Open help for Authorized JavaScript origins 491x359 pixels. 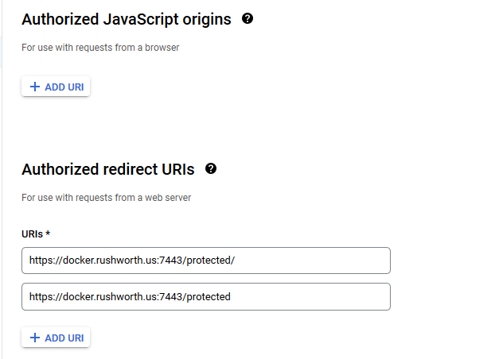click(247, 19)
